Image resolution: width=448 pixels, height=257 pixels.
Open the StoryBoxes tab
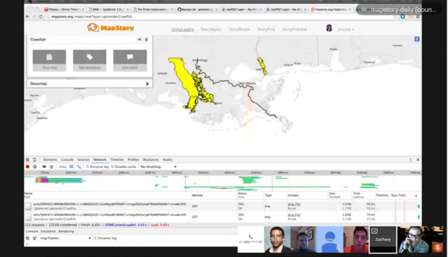(239, 29)
